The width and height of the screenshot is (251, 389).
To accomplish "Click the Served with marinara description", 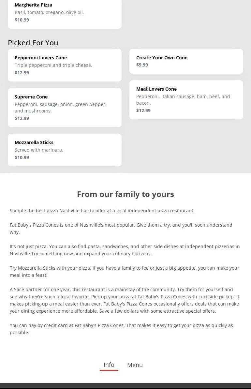I will pyautogui.click(x=39, y=150).
